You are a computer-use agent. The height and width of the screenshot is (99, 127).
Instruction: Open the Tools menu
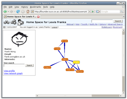coord(45,7)
